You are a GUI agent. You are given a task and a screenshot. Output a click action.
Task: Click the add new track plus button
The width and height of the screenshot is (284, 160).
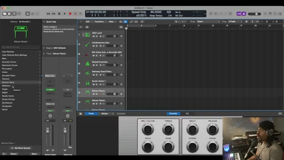(81, 27)
